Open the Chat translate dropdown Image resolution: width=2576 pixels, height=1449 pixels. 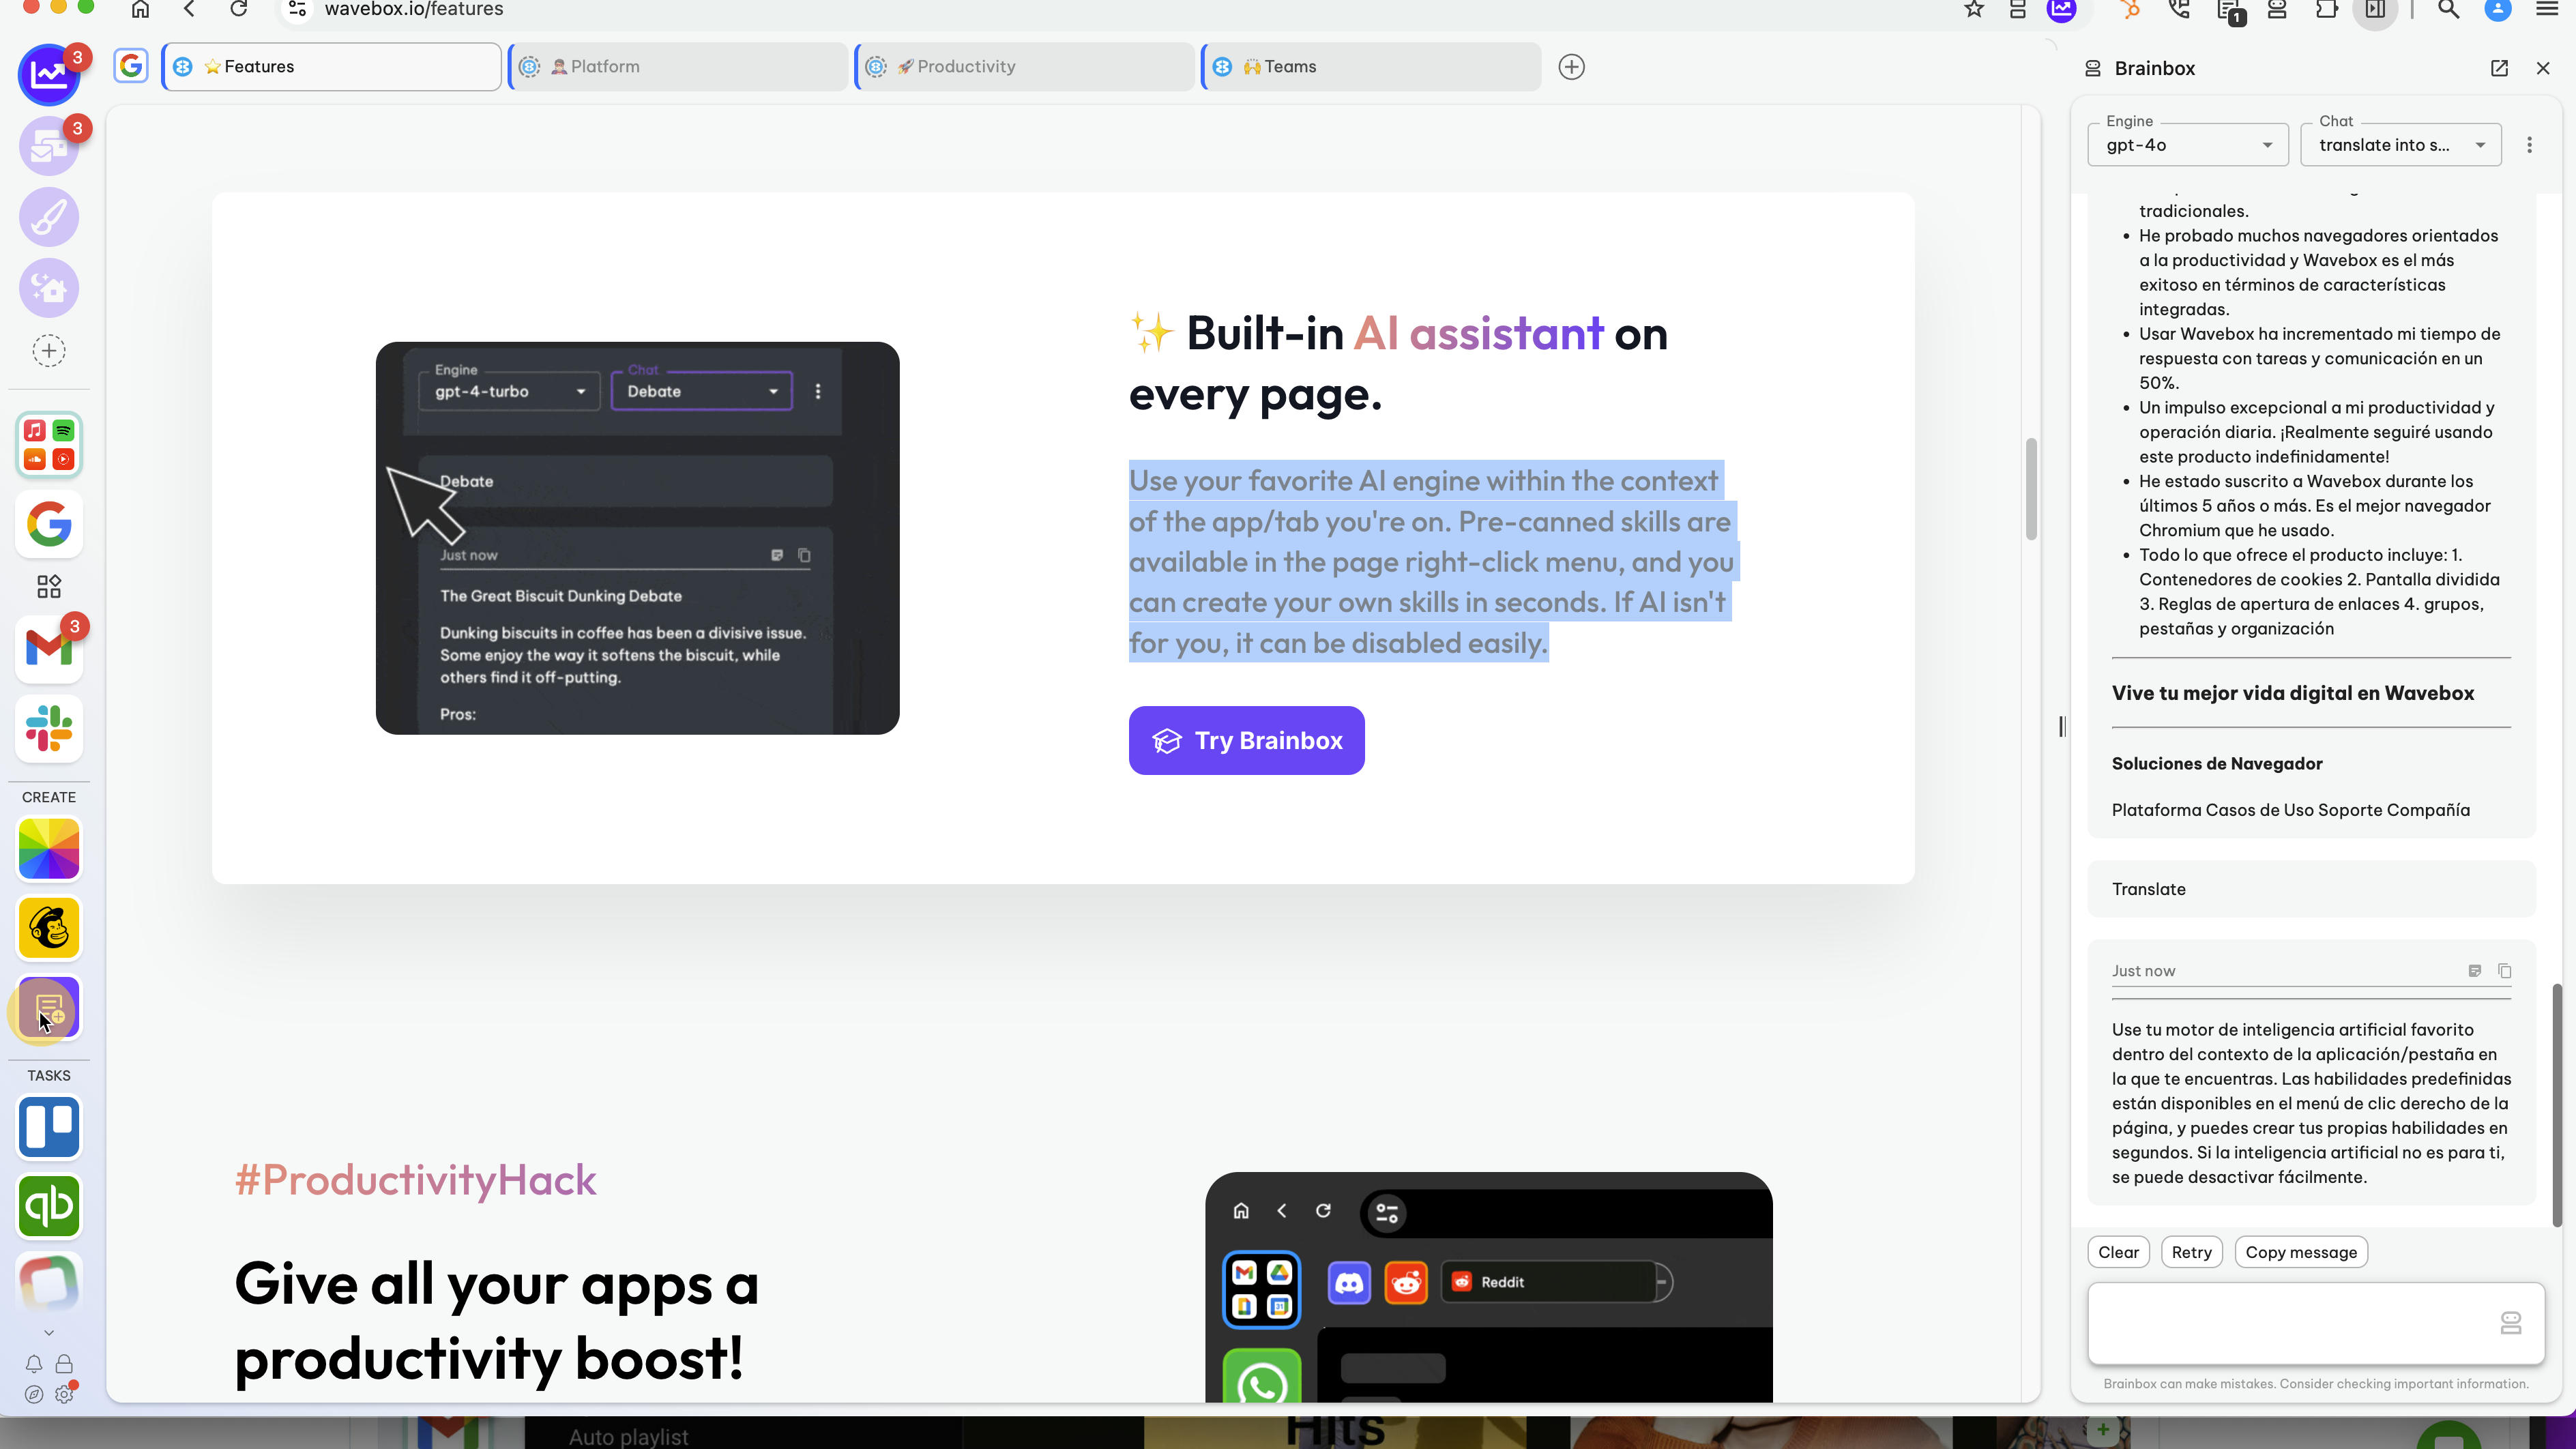2401,145
